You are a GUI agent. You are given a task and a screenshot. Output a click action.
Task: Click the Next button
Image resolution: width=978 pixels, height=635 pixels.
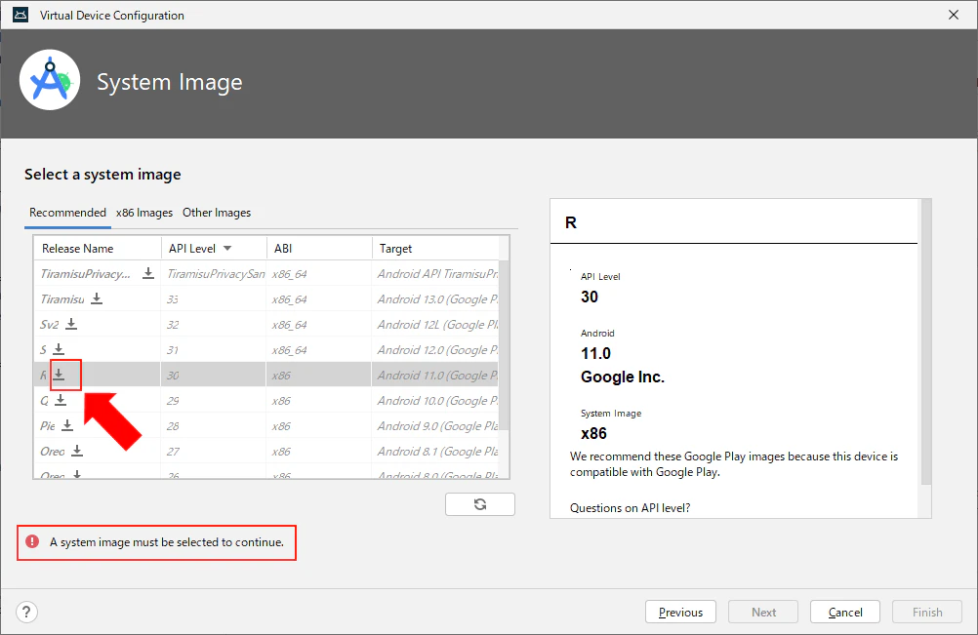pos(763,612)
